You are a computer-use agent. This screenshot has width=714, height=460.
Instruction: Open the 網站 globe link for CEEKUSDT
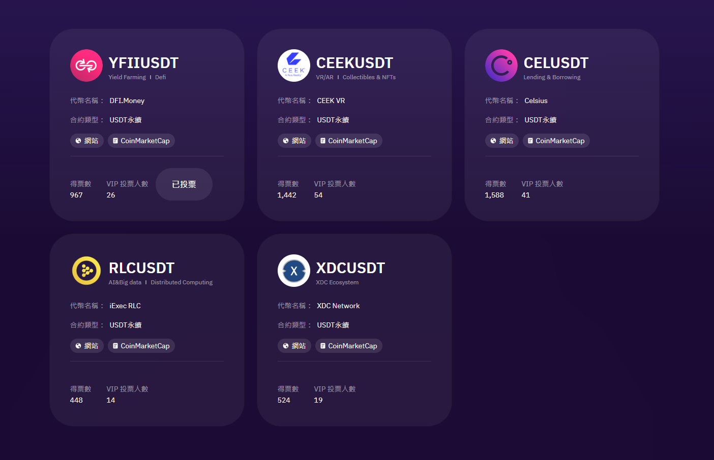click(x=294, y=141)
